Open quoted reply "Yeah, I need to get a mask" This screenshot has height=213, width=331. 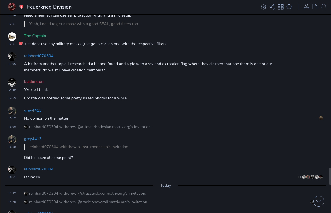click(x=84, y=24)
